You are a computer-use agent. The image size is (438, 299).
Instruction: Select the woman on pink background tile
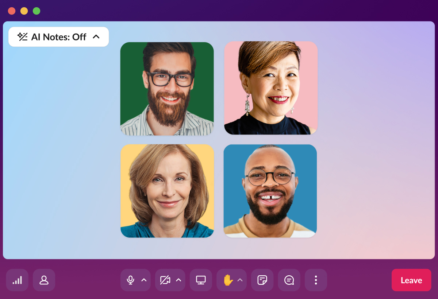[x=271, y=88]
